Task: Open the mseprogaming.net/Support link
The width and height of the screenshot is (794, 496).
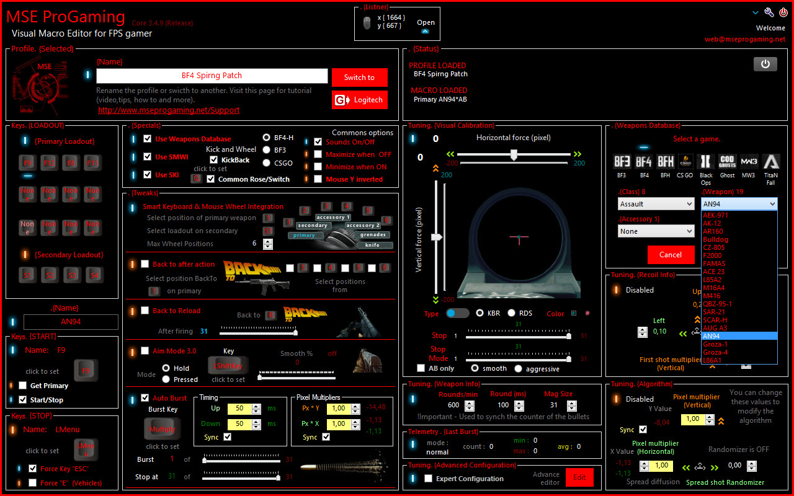Action: tap(169, 110)
